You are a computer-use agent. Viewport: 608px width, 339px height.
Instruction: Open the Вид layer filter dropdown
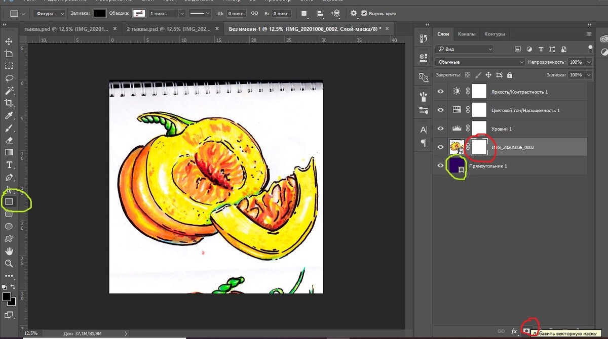(x=464, y=49)
